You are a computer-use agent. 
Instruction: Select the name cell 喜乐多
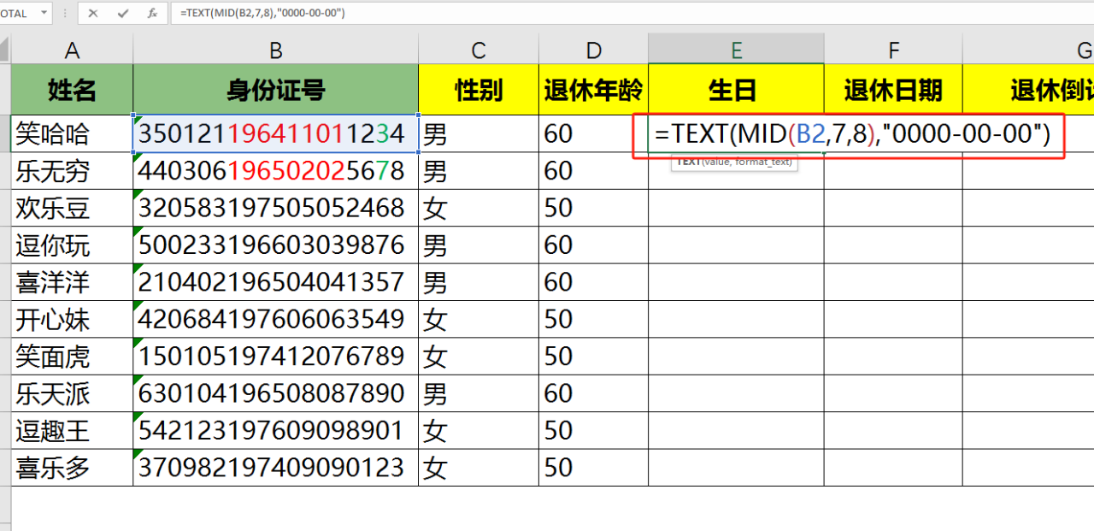coord(72,468)
